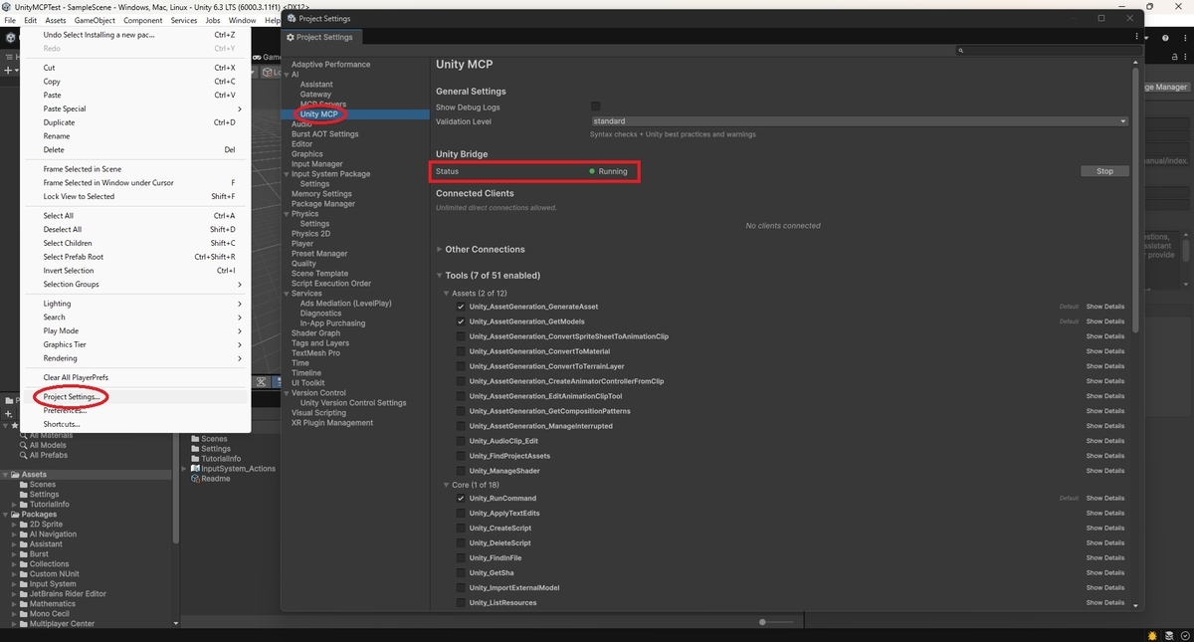Collapse the Core (1 of 18) group
The image size is (1194, 642).
point(447,486)
